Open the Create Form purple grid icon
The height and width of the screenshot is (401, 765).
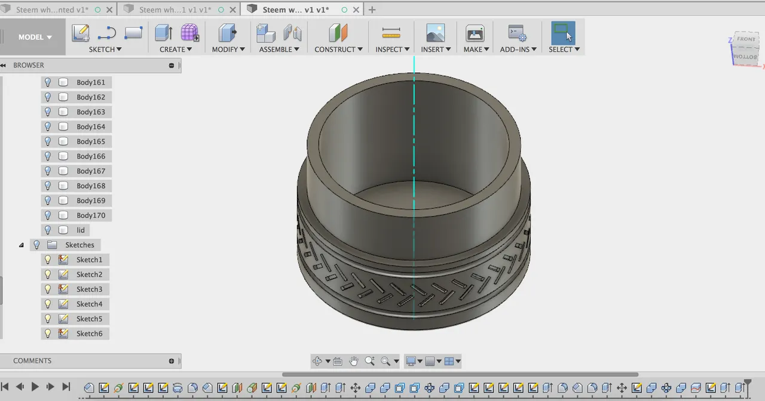190,33
